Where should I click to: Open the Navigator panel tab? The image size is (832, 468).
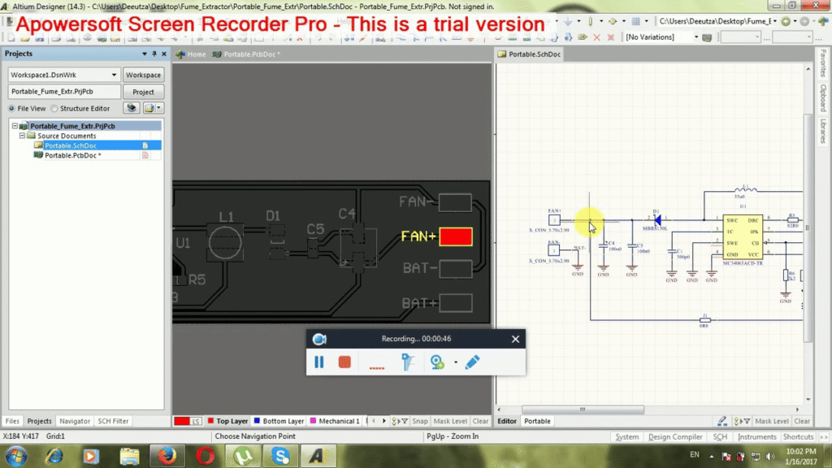[x=75, y=421]
